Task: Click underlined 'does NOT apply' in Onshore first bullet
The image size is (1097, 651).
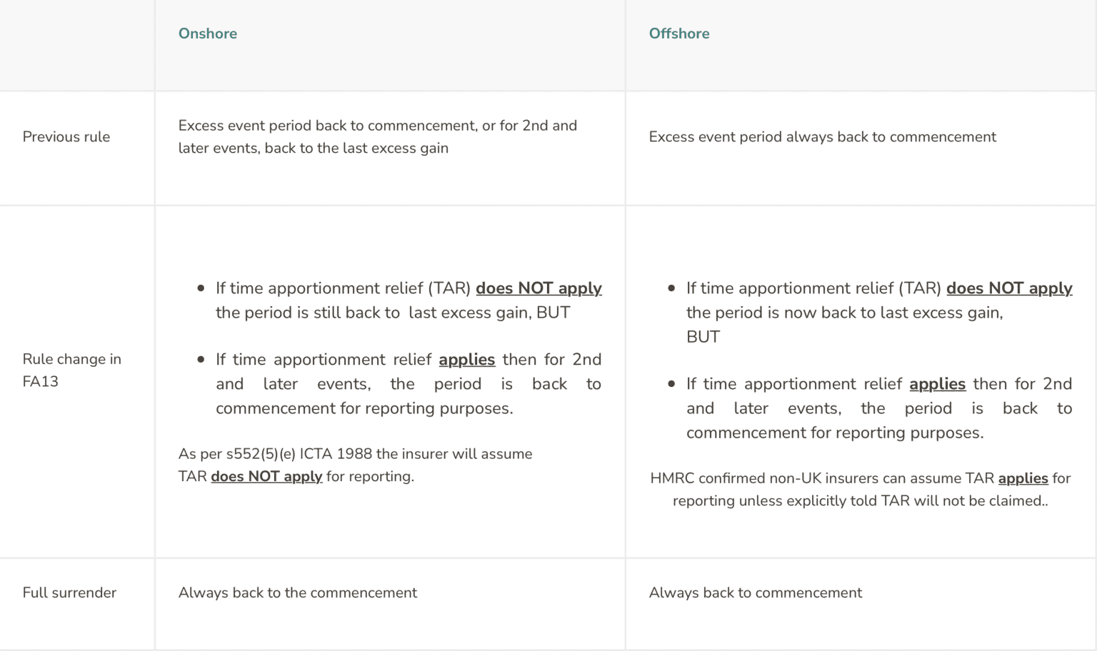Action: 539,288
